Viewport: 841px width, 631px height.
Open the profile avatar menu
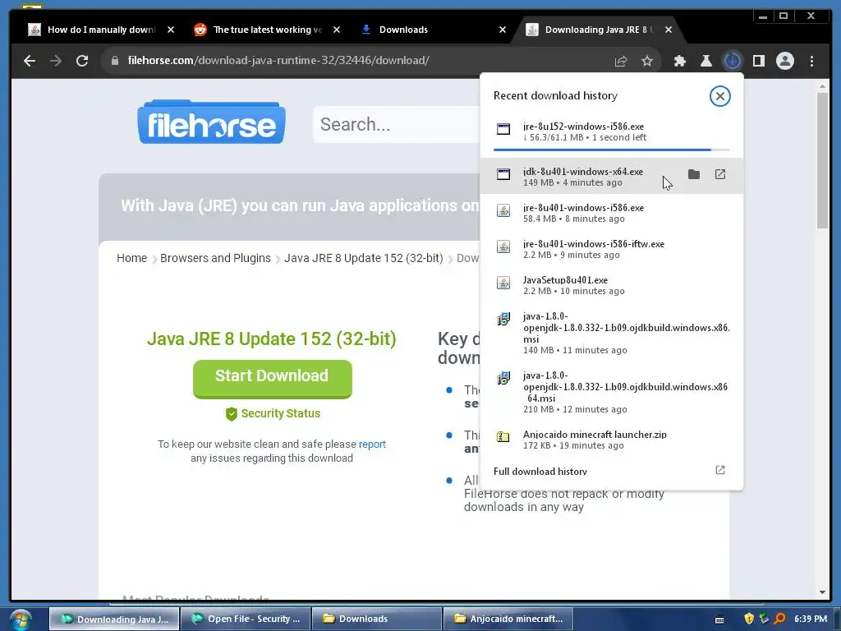click(x=784, y=61)
